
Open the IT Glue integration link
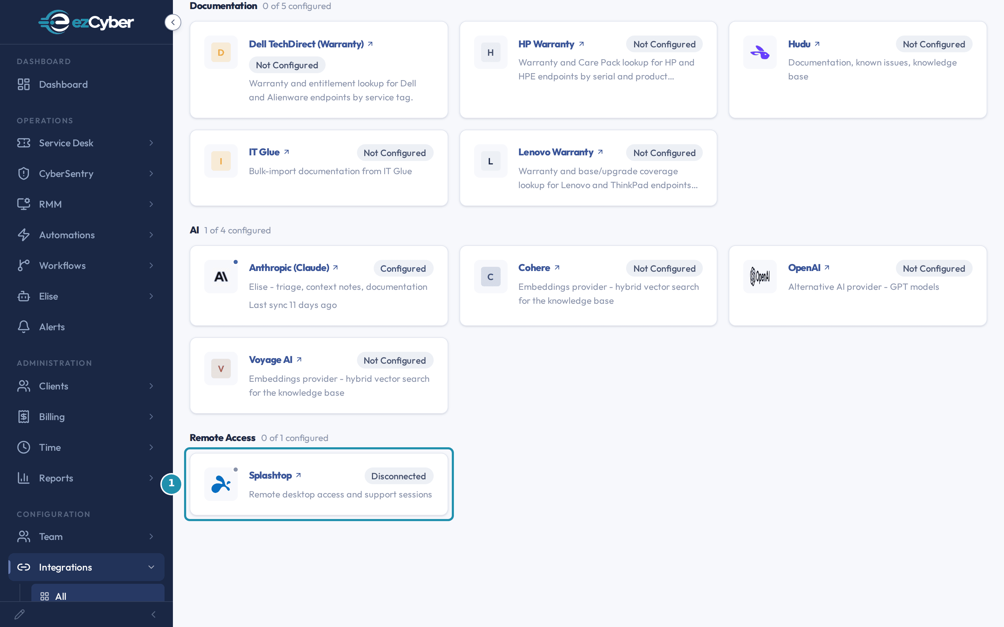(x=269, y=152)
